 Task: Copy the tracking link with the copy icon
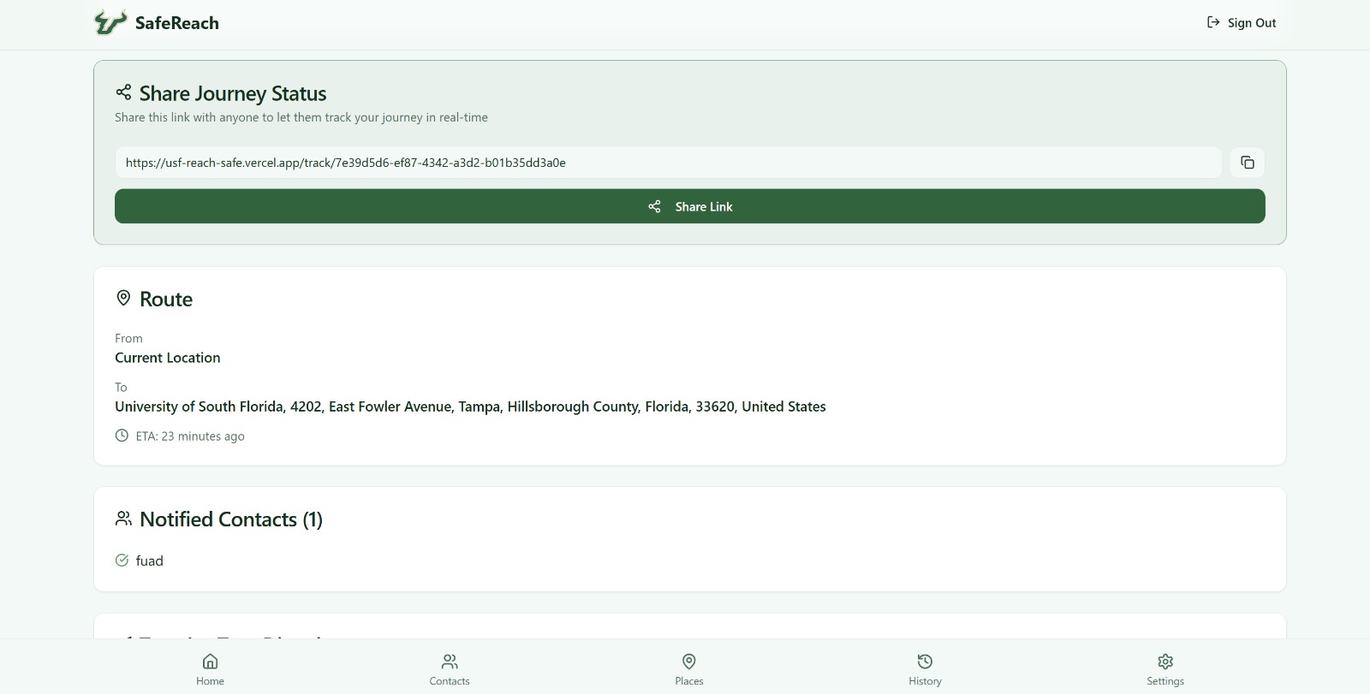(x=1248, y=163)
